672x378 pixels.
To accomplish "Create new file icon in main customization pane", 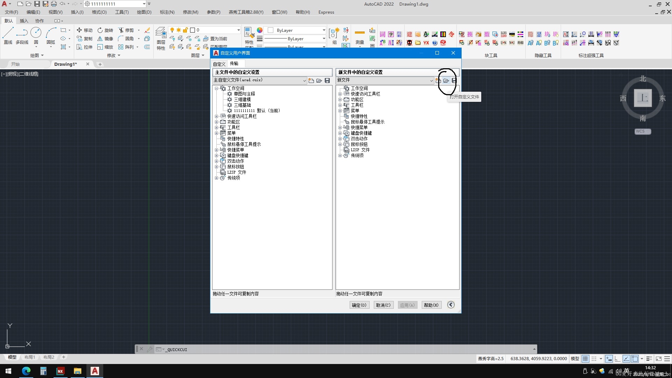I will pyautogui.click(x=311, y=80).
